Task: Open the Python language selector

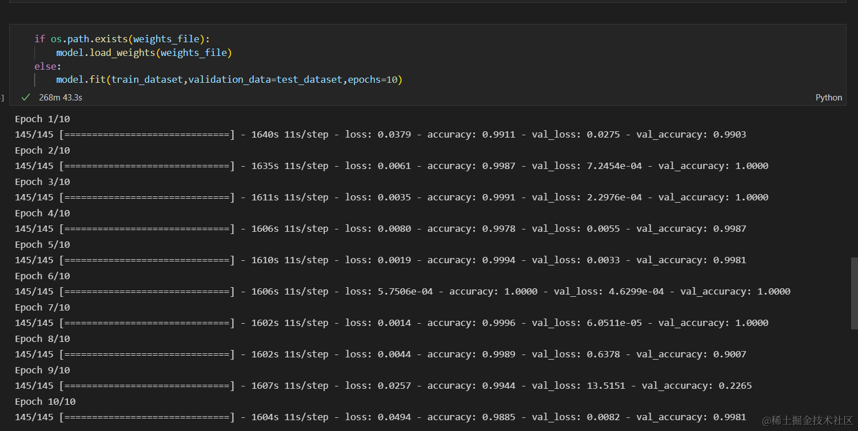Action: (828, 98)
